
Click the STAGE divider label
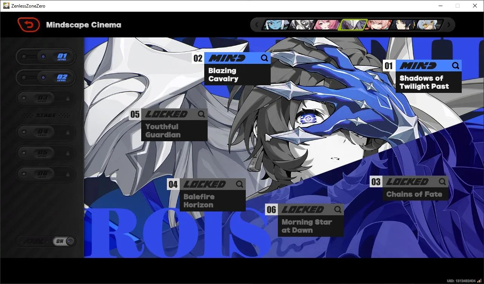(46, 116)
